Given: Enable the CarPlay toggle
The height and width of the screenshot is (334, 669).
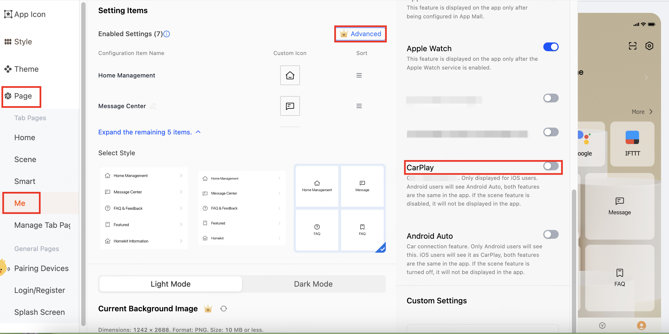Looking at the screenshot, I should click(551, 166).
